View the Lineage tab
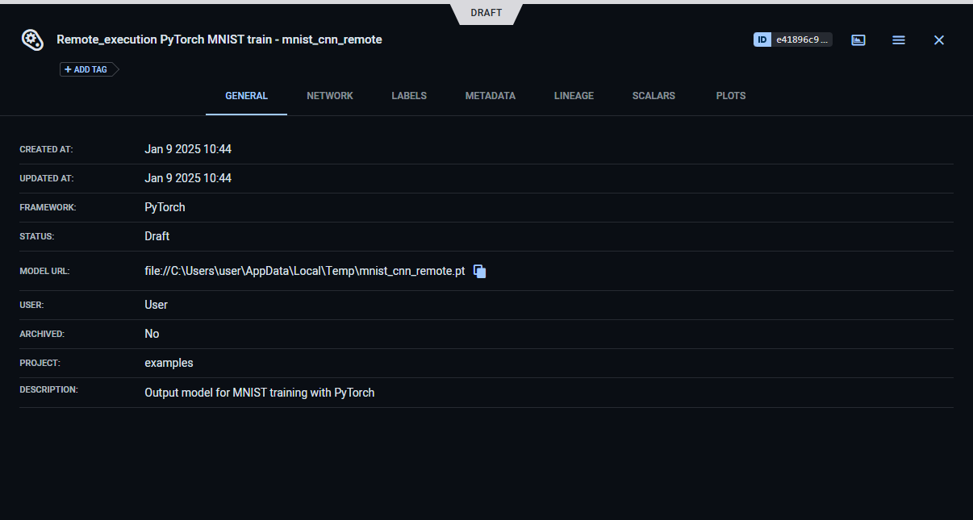Image resolution: width=973 pixels, height=520 pixels. tap(574, 96)
